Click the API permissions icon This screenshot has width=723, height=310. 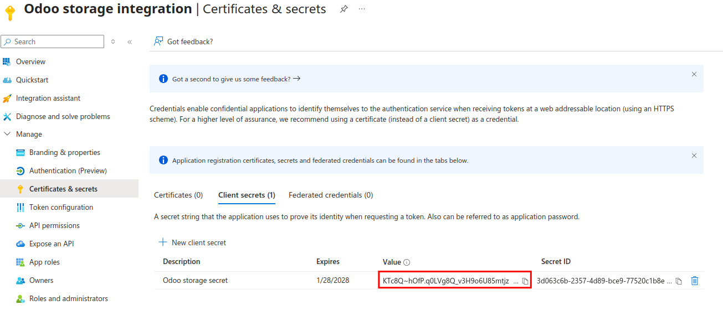tap(20, 225)
